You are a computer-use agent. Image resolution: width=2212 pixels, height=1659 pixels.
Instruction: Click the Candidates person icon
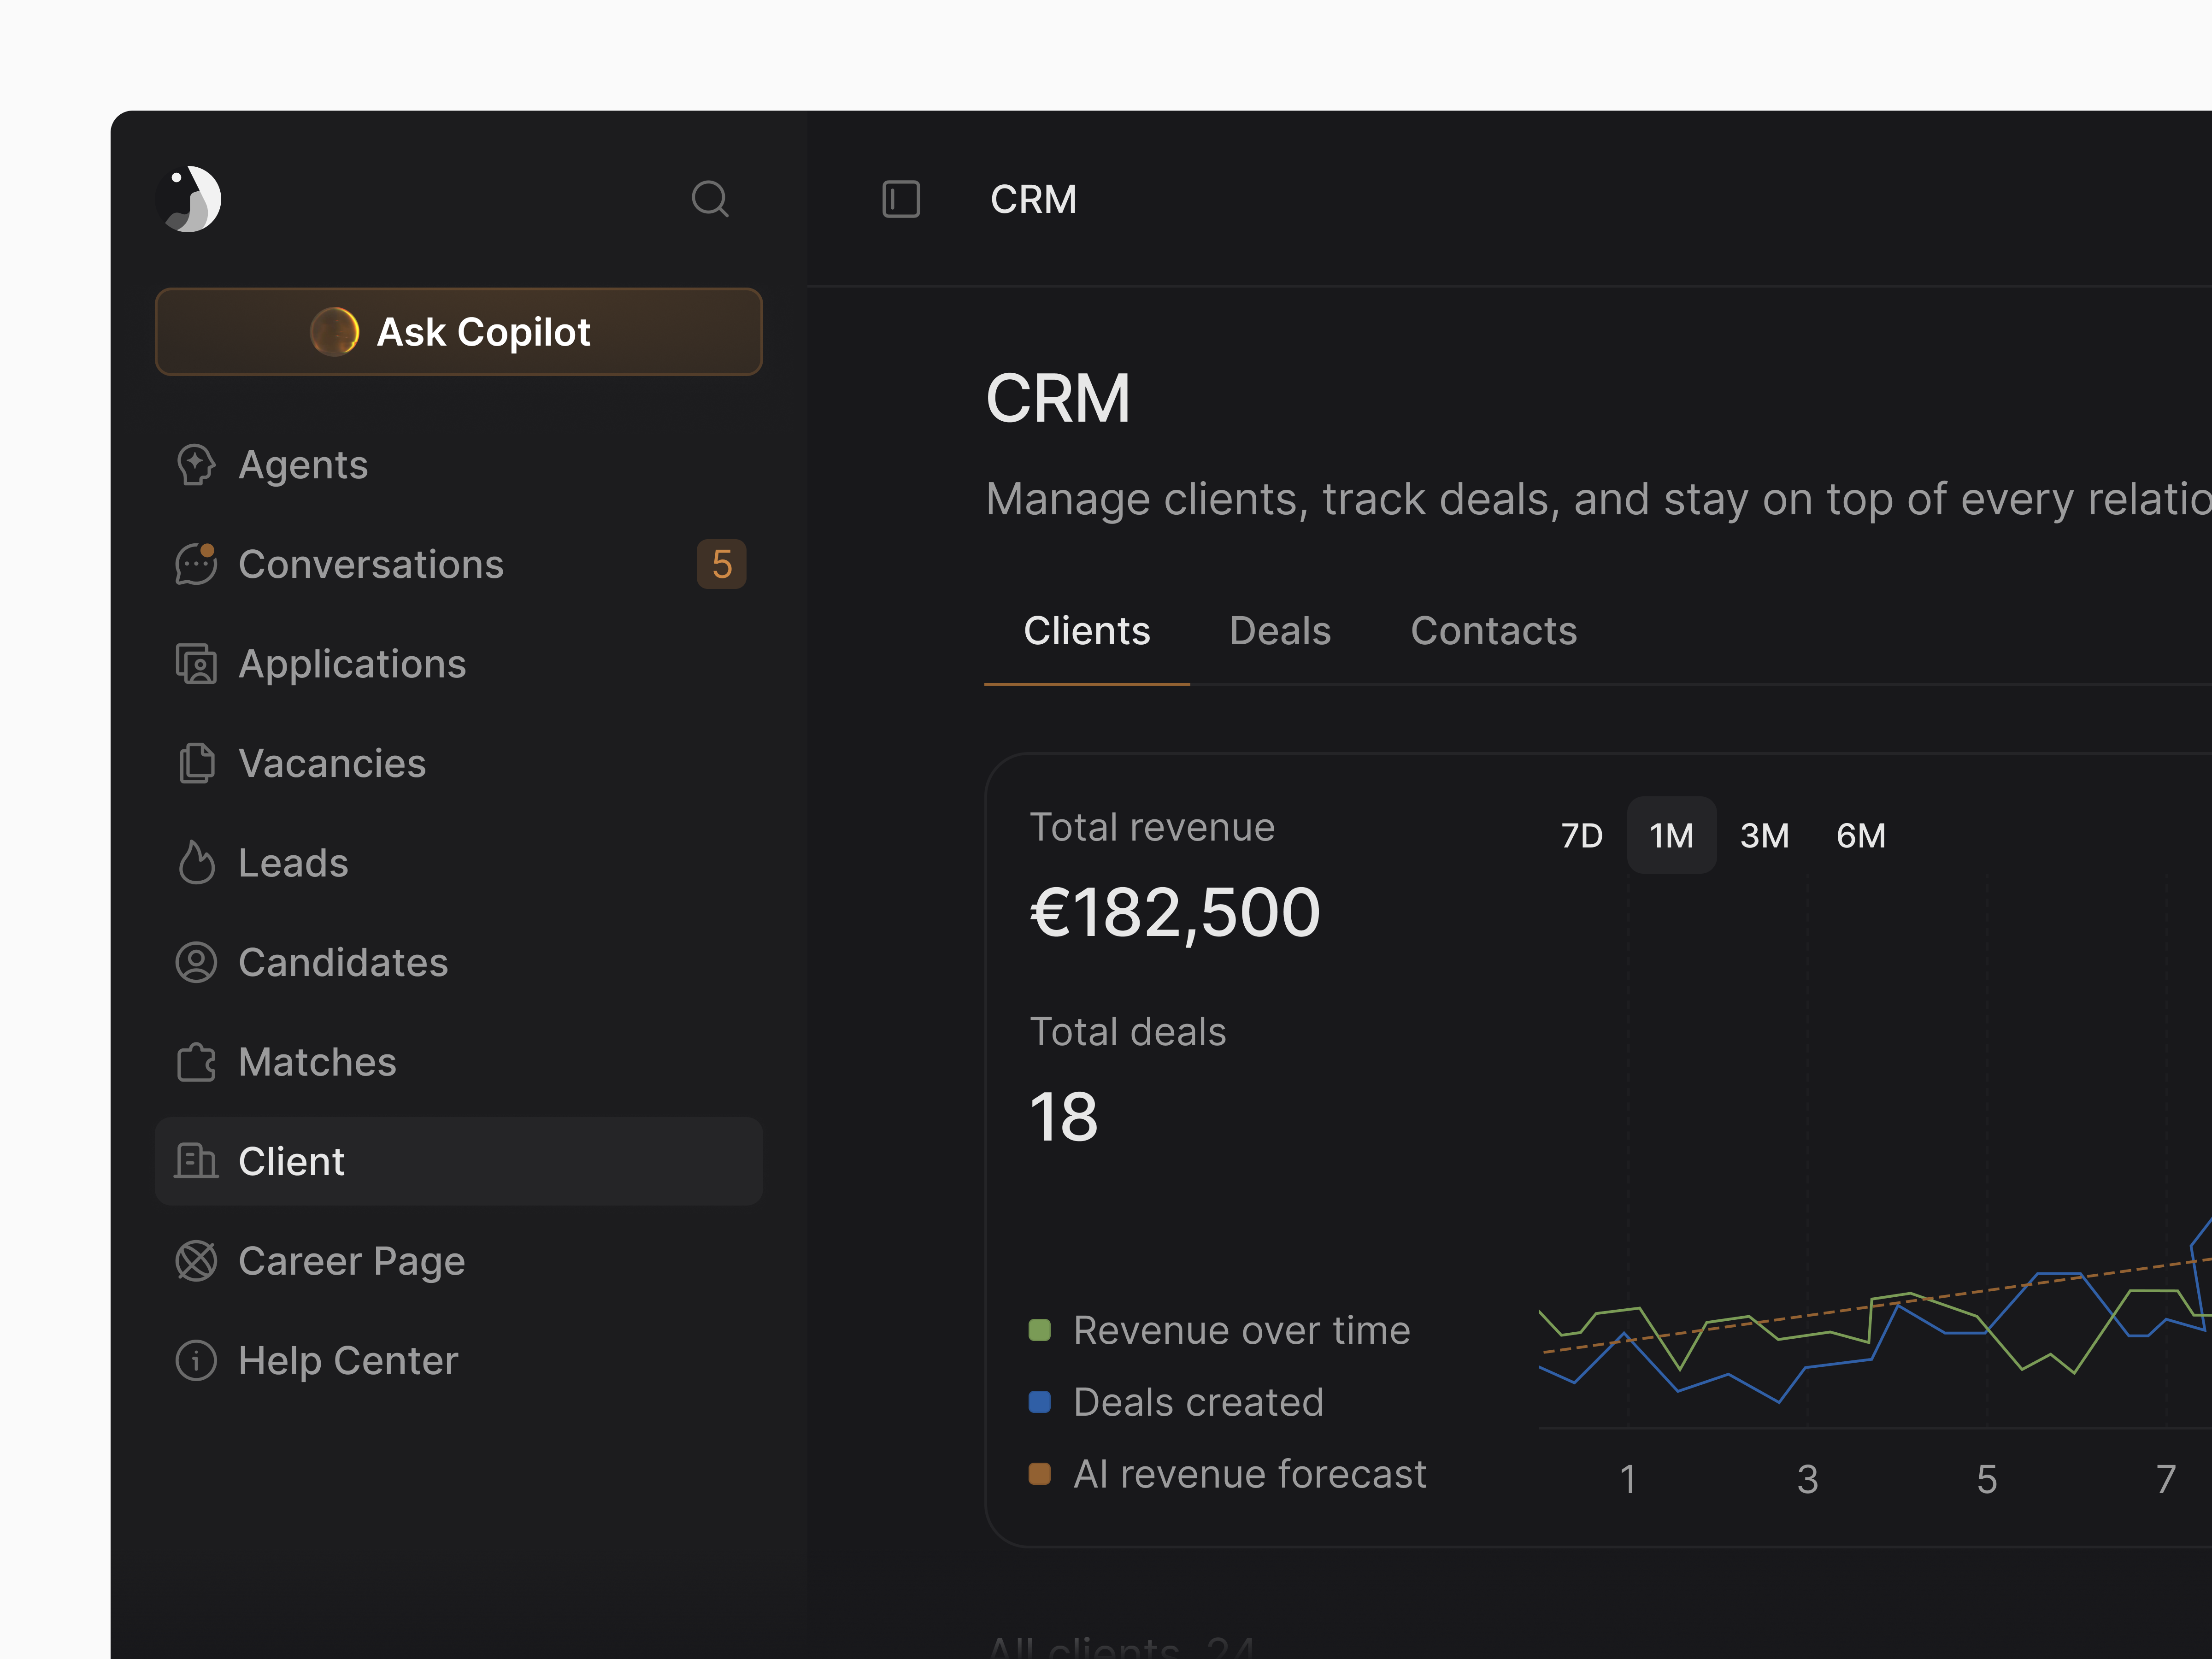point(196,962)
